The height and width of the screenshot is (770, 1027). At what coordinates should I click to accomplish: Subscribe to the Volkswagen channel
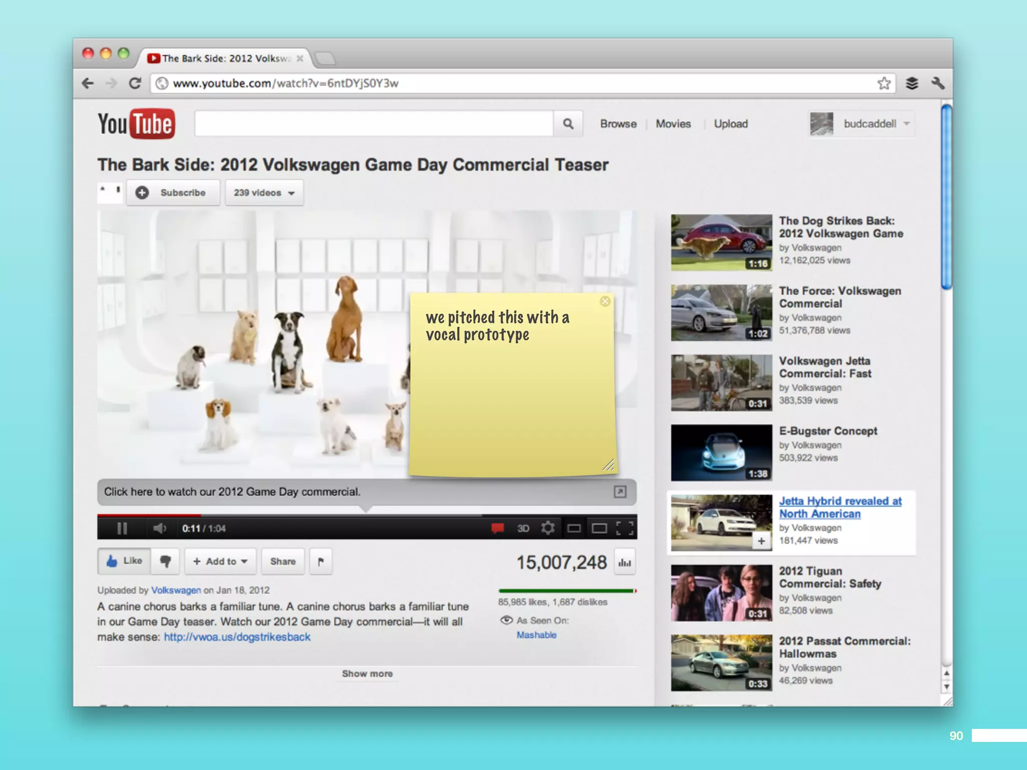pyautogui.click(x=174, y=193)
